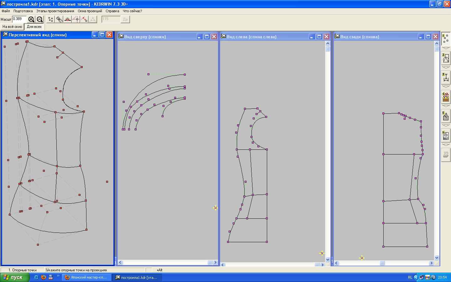
Task: Click the Для всех button
Action: pos(34,27)
